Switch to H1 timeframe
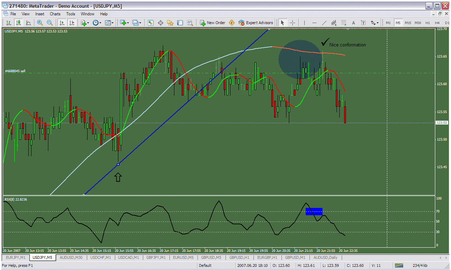The width and height of the screenshot is (451, 270). pos(428,22)
